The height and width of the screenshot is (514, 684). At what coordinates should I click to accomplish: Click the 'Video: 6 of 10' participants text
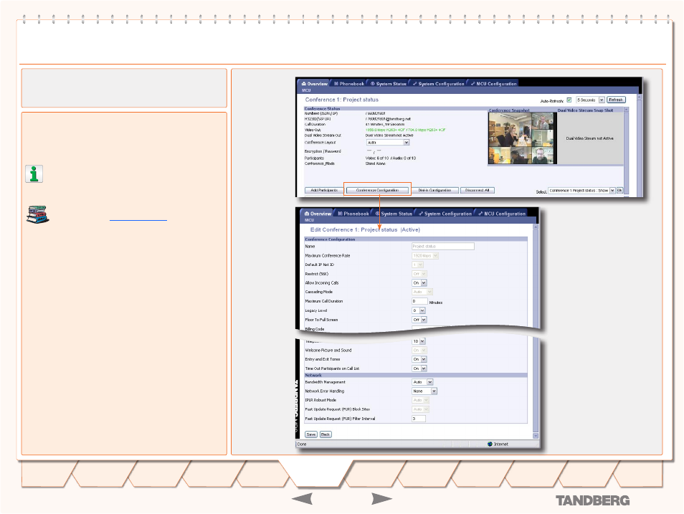coord(377,158)
